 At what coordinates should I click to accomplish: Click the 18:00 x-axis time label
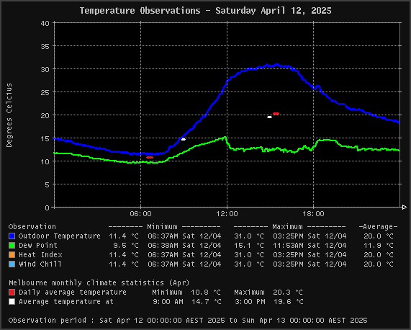[313, 214]
